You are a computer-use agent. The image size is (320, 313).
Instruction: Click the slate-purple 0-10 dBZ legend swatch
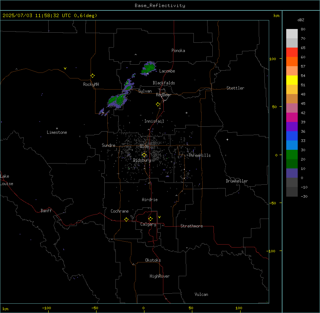coord(292,173)
